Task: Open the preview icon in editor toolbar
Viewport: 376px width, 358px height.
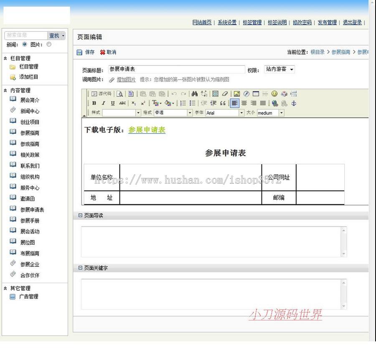Action: coord(119,94)
